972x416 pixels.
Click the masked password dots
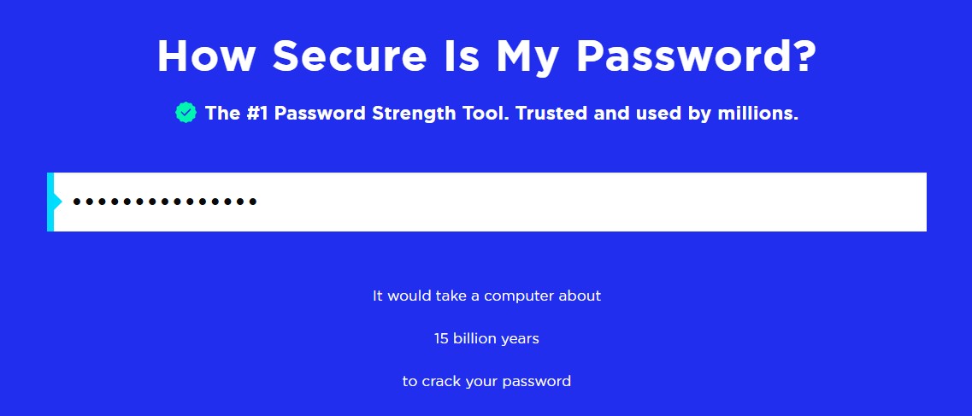[165, 202]
